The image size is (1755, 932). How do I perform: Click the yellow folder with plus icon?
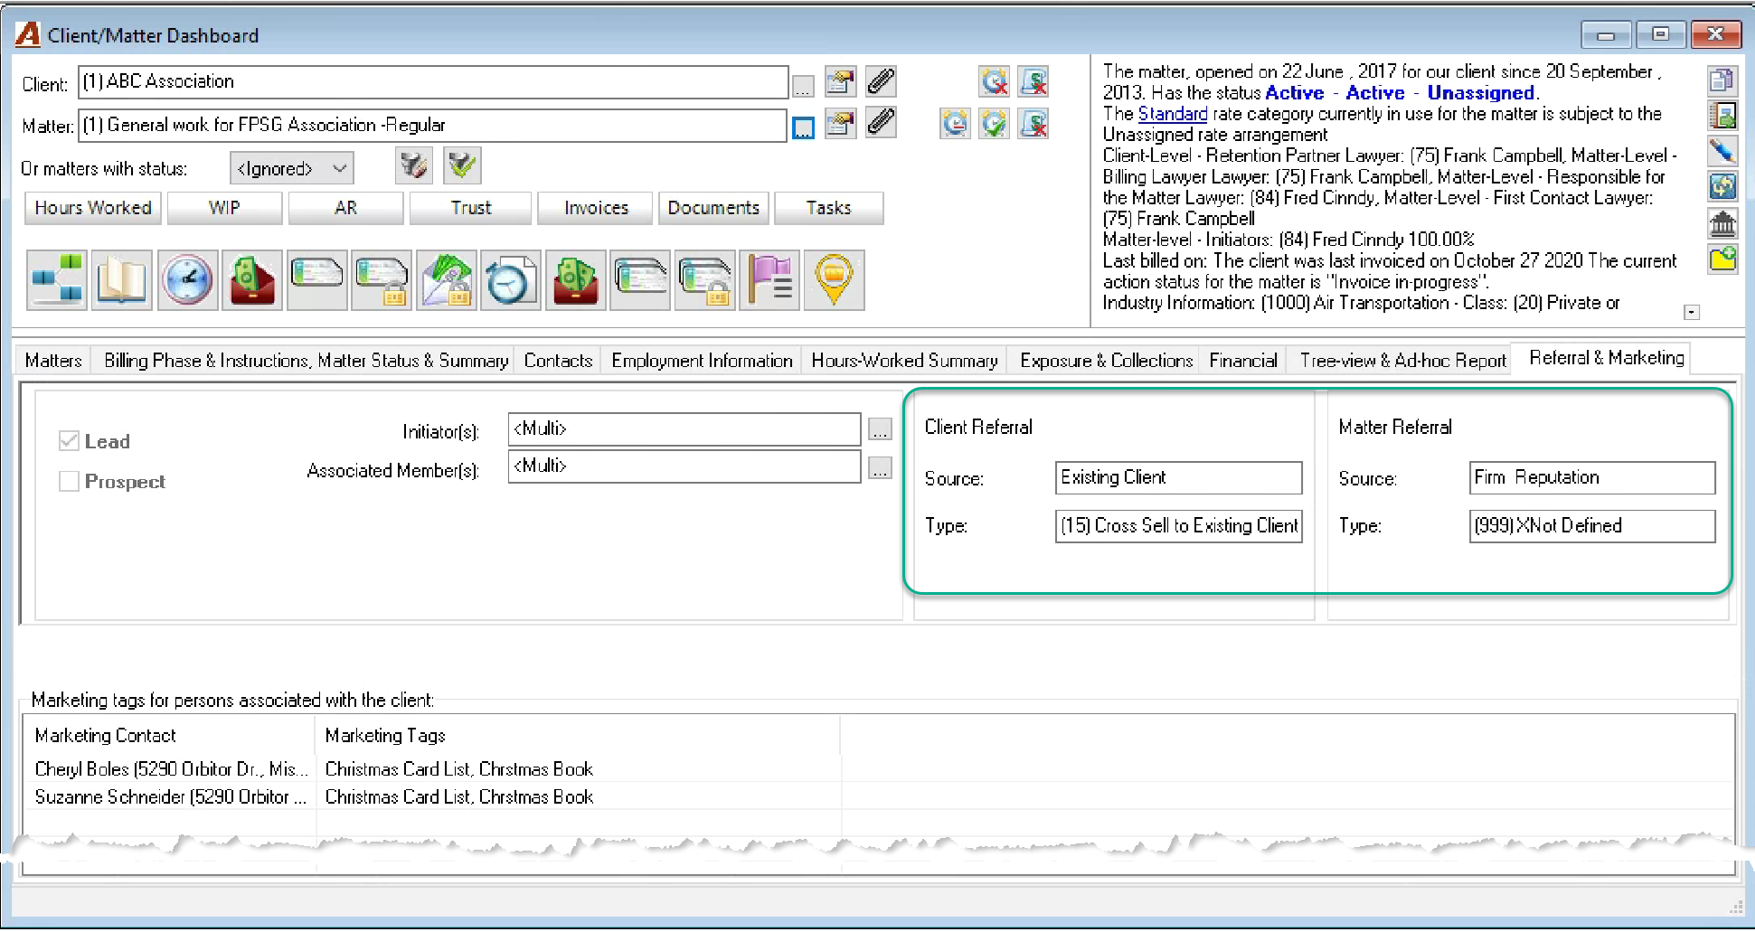[x=1722, y=259]
